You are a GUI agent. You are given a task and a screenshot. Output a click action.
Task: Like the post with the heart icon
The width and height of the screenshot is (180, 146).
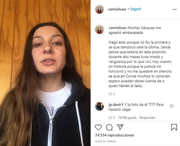(x=99, y=127)
